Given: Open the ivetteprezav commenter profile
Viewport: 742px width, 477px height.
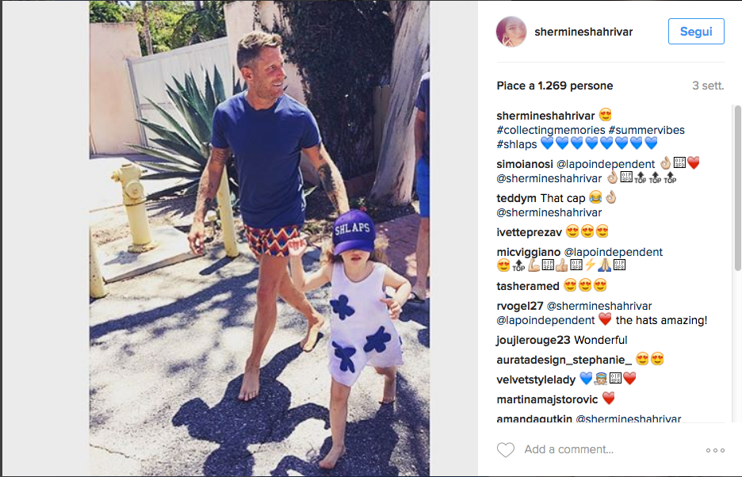Looking at the screenshot, I should (529, 232).
